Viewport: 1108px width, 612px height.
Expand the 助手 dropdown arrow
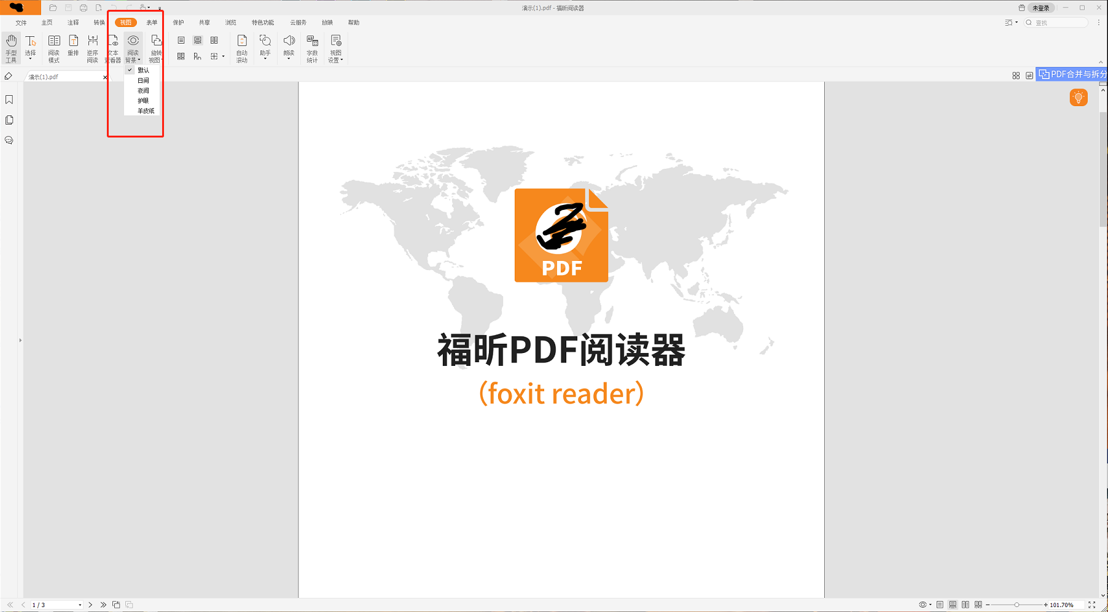[x=265, y=59]
